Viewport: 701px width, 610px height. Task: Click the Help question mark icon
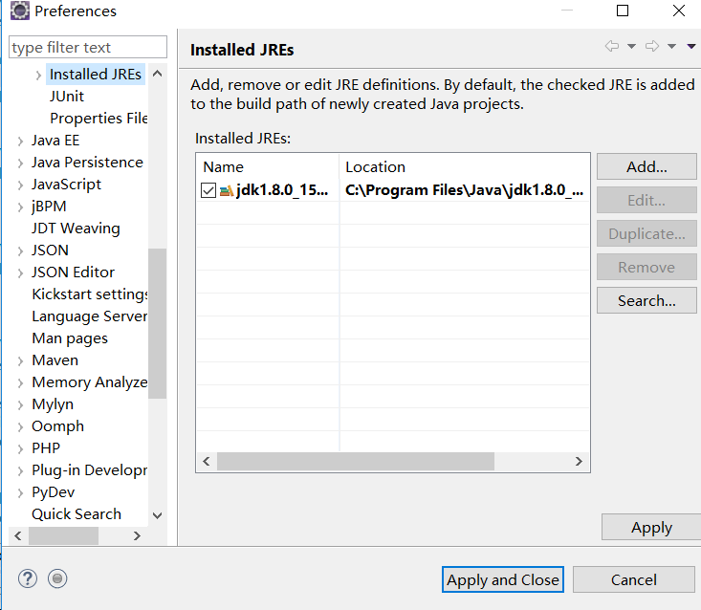pyautogui.click(x=28, y=578)
